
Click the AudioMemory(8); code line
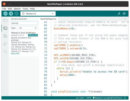(65, 29)
